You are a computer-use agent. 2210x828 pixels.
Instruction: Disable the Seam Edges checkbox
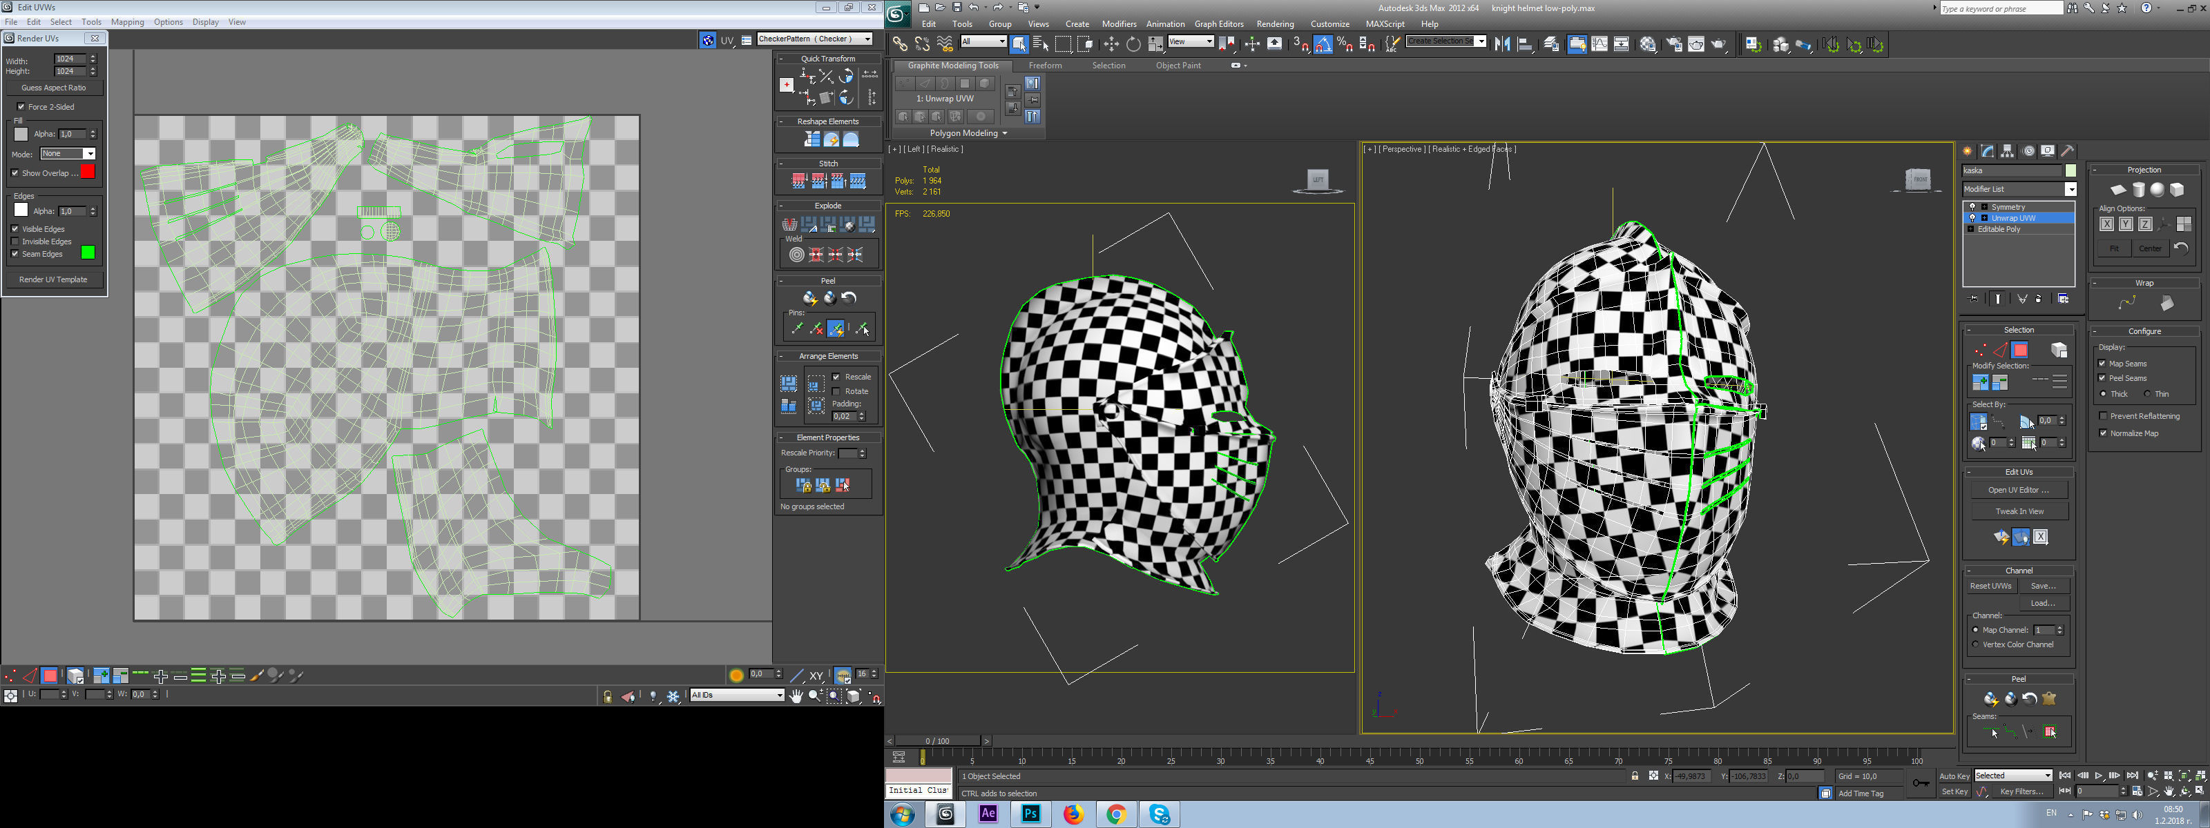click(15, 255)
